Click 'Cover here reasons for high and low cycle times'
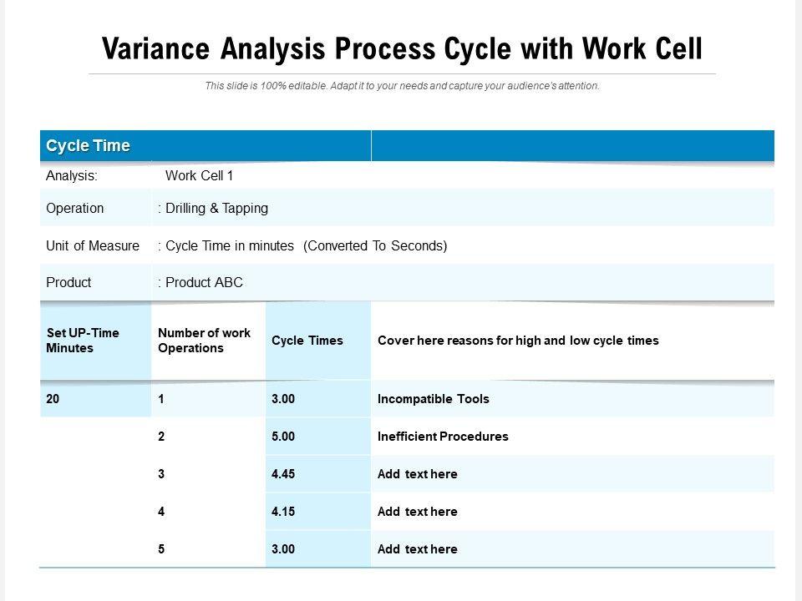 [x=518, y=341]
